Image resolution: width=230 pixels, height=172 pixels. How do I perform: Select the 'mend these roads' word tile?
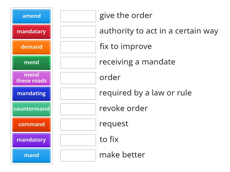pyautogui.click(x=31, y=78)
